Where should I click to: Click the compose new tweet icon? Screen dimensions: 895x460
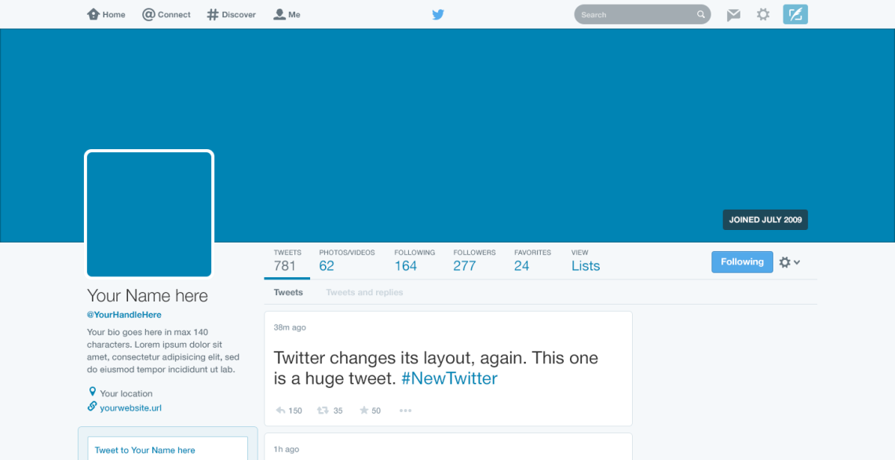coord(795,14)
